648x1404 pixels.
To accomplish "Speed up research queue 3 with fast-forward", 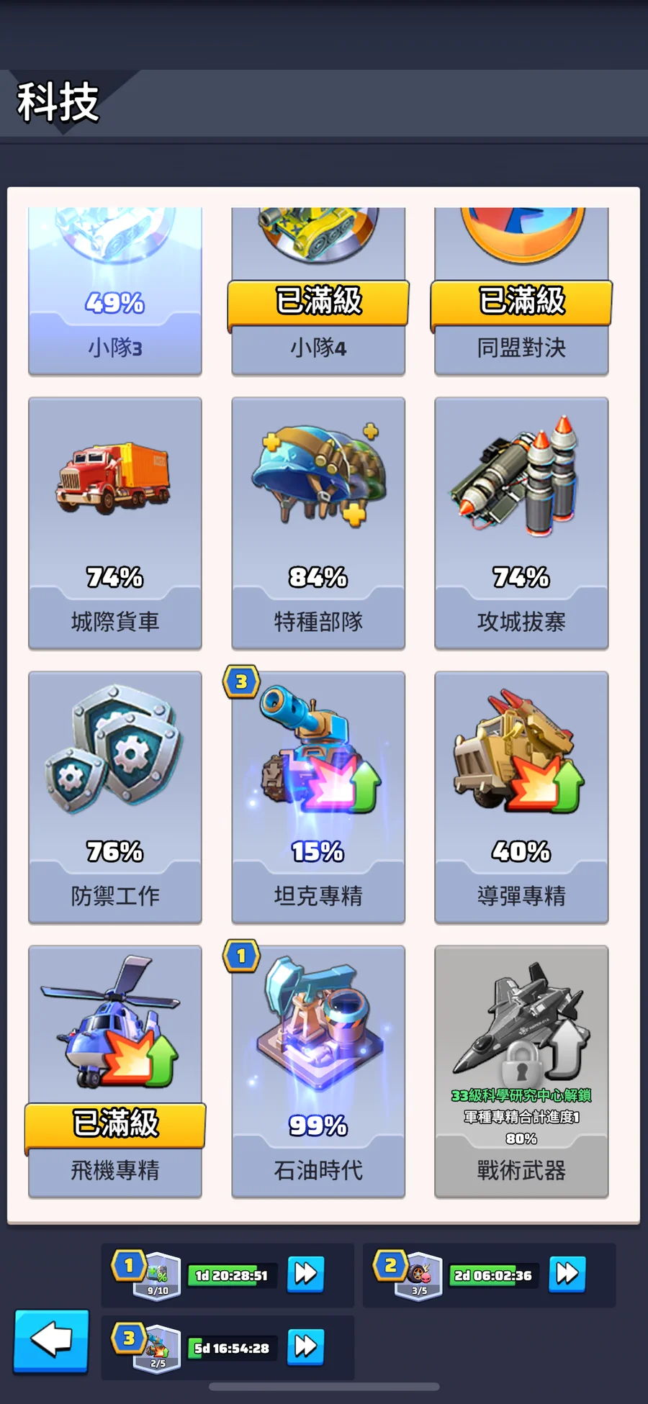I will click(x=305, y=1346).
